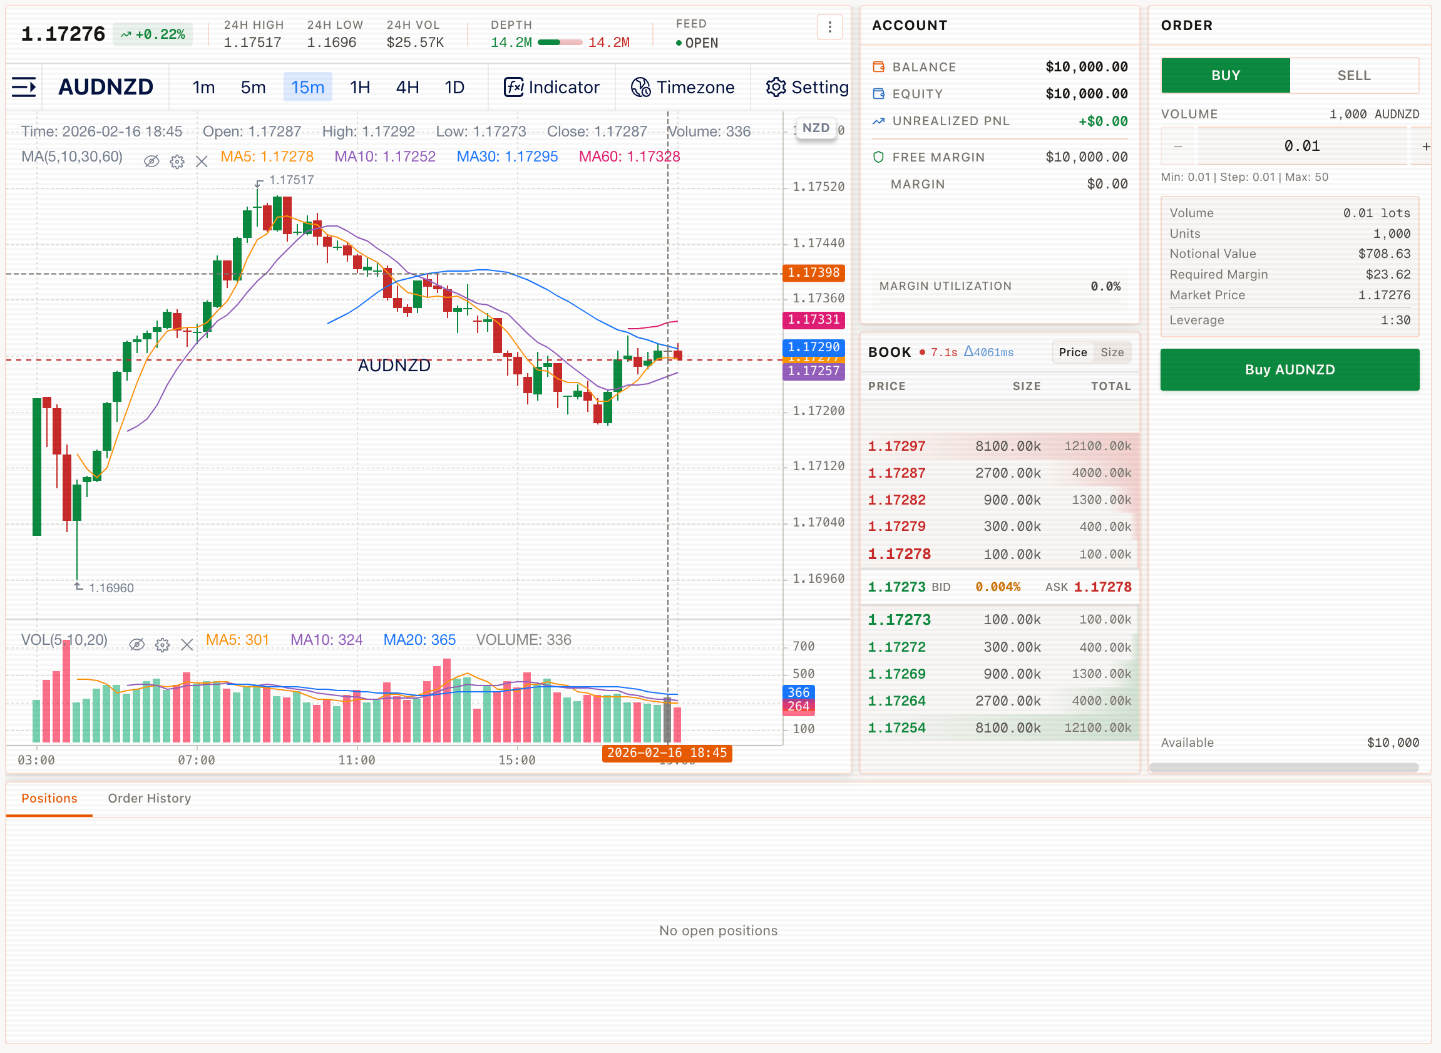Viewport: 1441px width, 1053px height.
Task: Remove the VOL indicator with the X icon
Action: (x=187, y=644)
